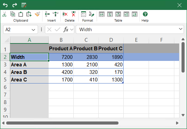Select the Product C header cell
This screenshot has height=129, width=187.
pos(111,49)
